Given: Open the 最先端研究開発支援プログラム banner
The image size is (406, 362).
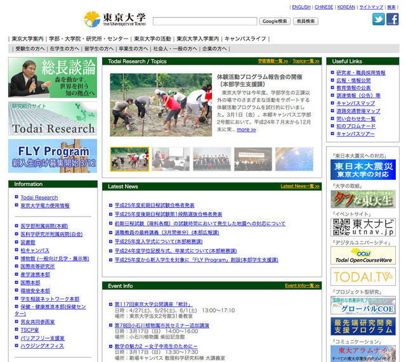Looking at the screenshot, I should (363, 326).
